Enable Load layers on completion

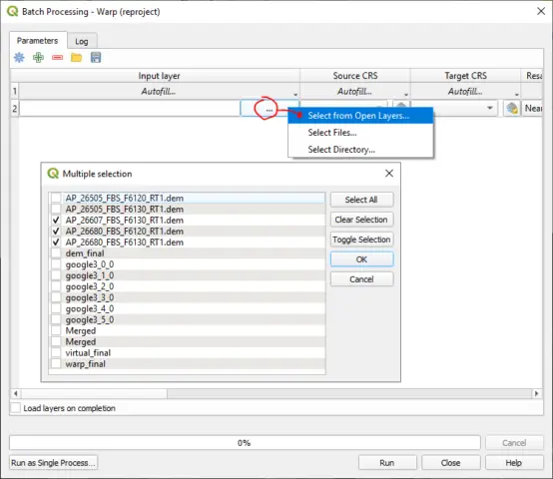point(16,408)
